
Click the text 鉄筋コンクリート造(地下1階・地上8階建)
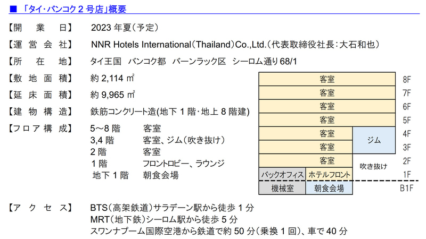[170, 112]
